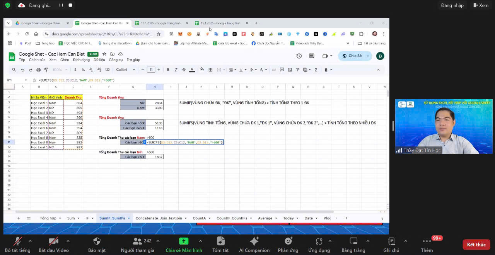
Task: Undo the last action in Sheets
Action: [x=22, y=70]
